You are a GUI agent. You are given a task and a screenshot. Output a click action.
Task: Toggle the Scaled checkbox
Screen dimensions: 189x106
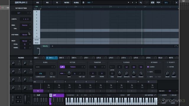coord(170,95)
